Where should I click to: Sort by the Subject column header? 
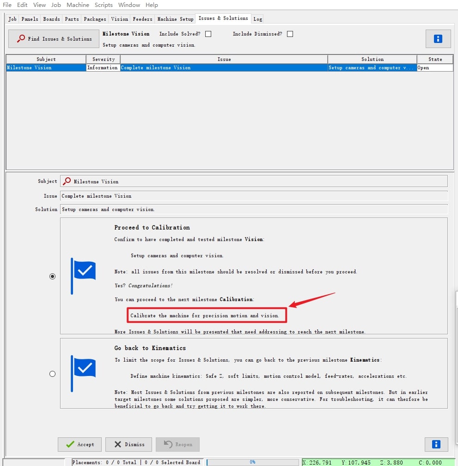coord(46,59)
